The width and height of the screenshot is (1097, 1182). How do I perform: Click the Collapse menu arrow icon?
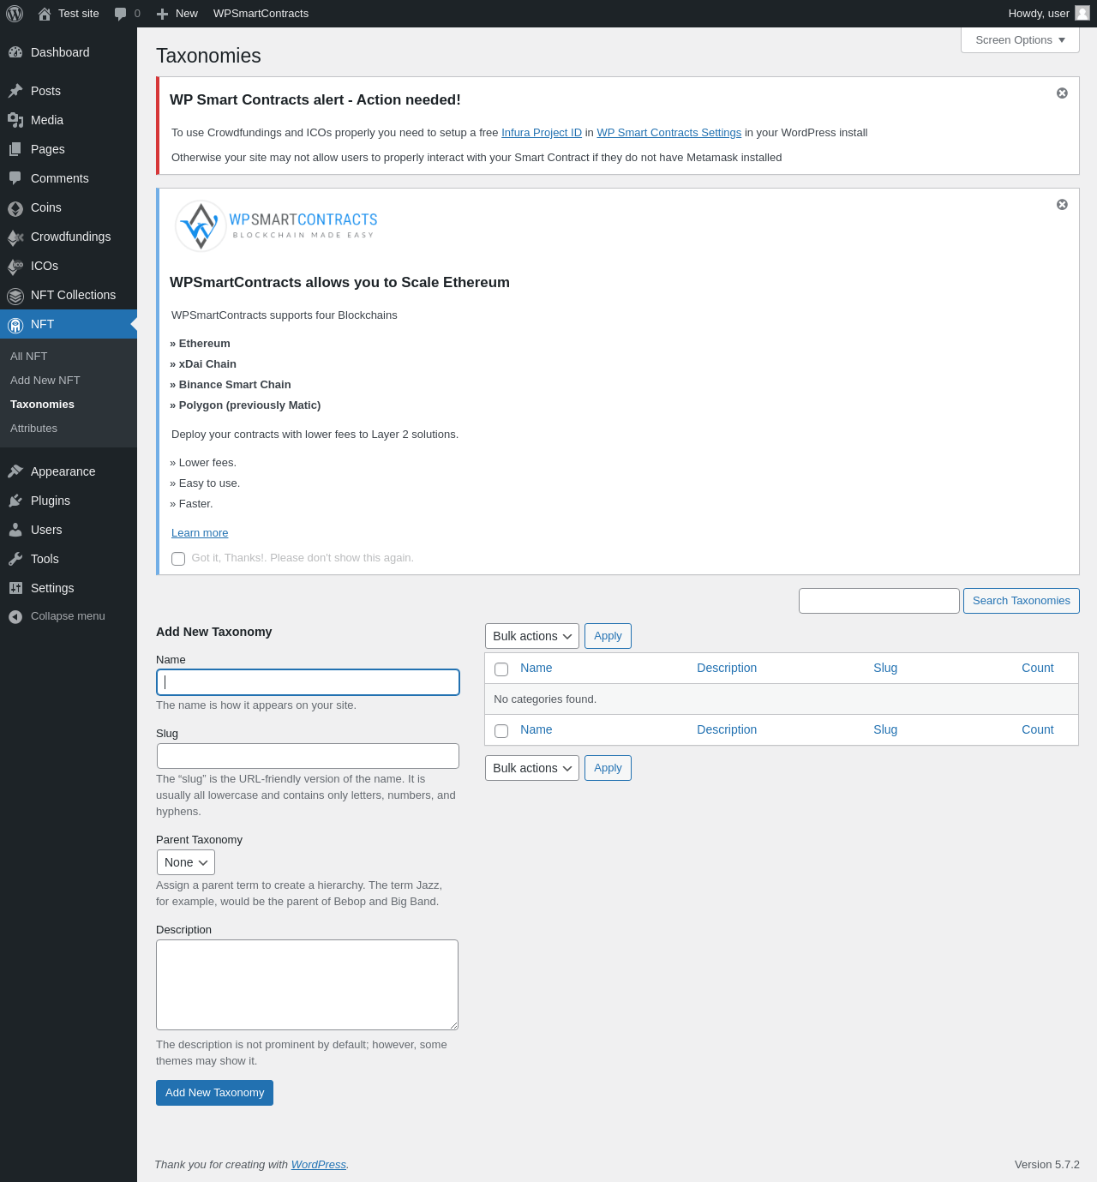(x=15, y=616)
